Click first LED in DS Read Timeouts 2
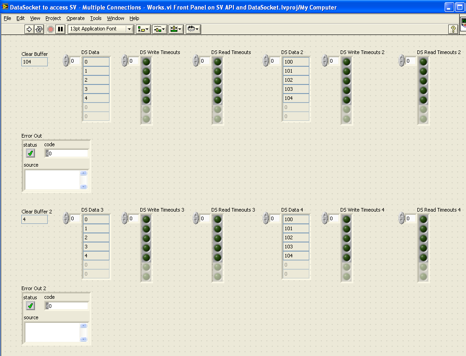Screen dimensions: 466x356 tap(423, 62)
